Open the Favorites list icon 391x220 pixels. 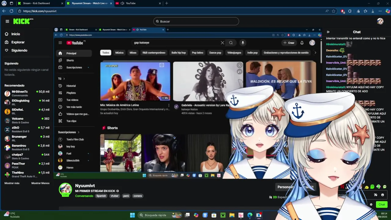click(x=365, y=11)
